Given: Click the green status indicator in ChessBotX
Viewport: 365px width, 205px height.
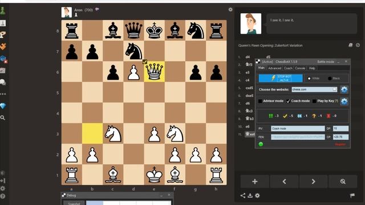Looking at the screenshot, I should [261, 144].
